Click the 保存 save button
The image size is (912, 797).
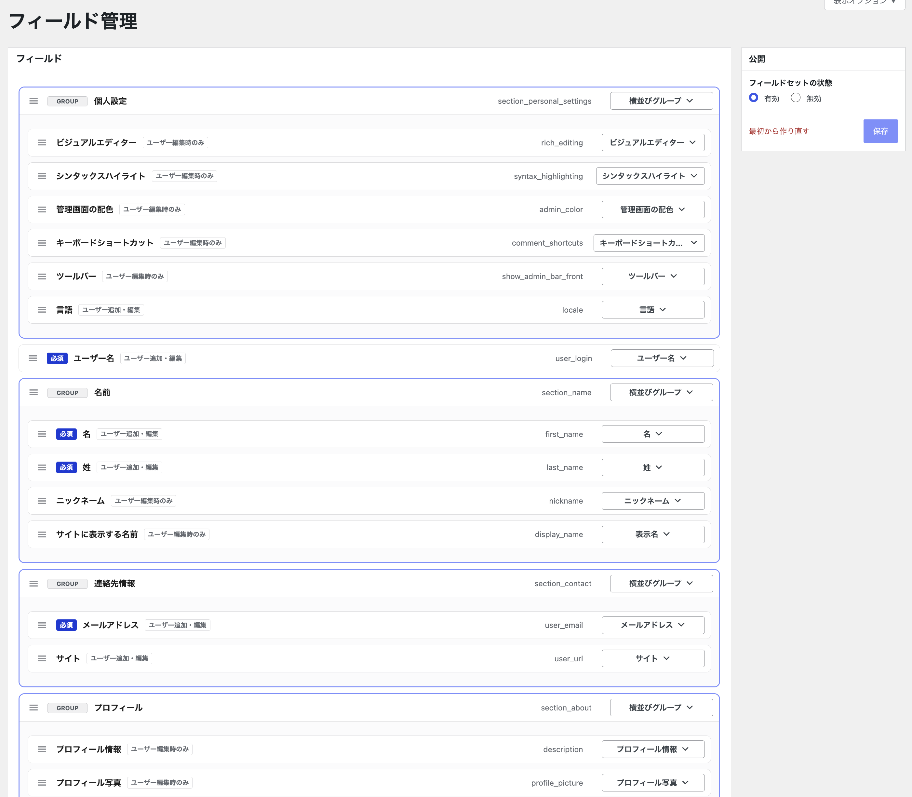(880, 131)
